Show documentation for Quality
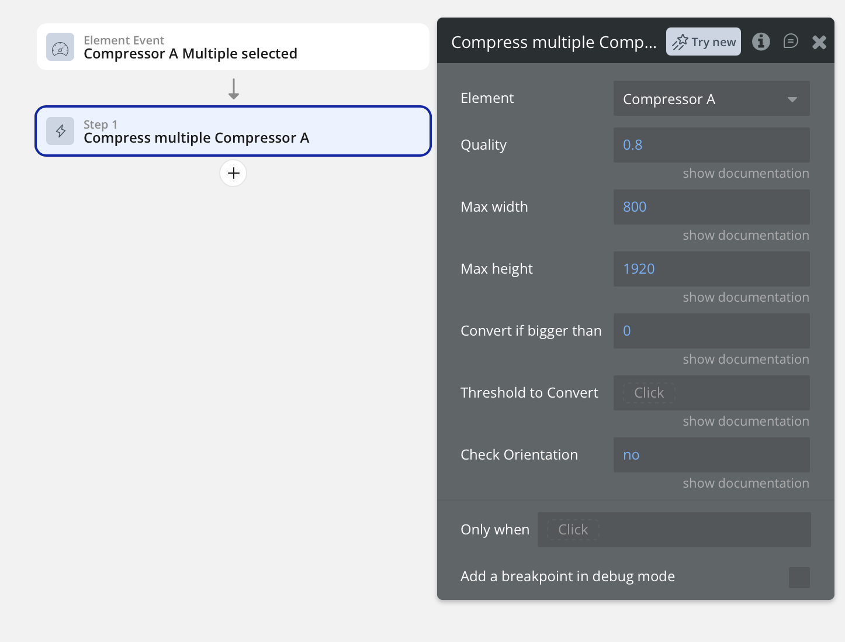This screenshot has width=845, height=642. (746, 174)
